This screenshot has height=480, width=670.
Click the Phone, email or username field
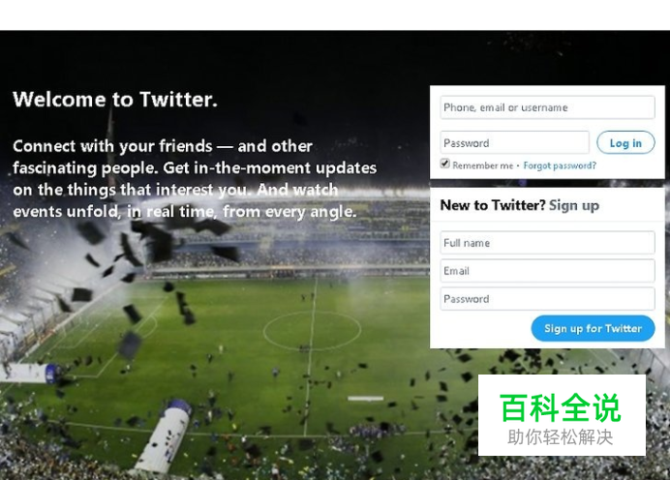click(547, 107)
